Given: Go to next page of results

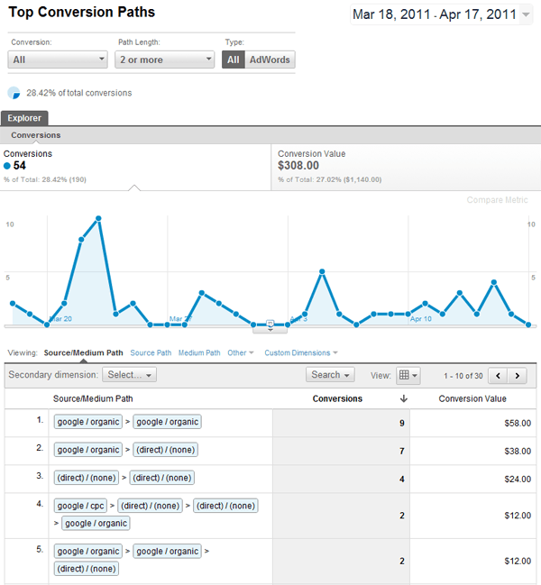Looking at the screenshot, I should (517, 375).
